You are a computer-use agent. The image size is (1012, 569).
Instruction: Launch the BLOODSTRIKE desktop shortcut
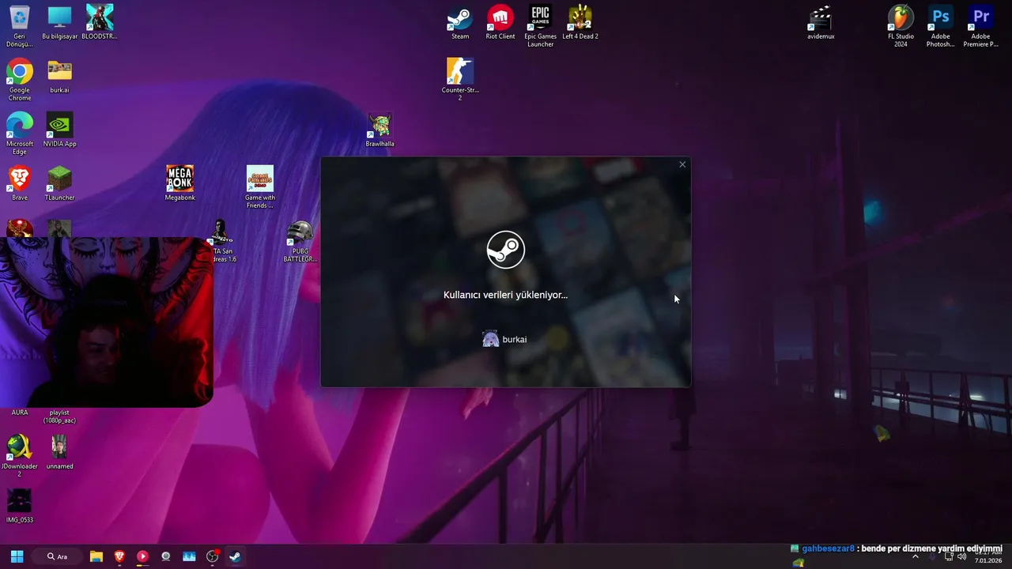pyautogui.click(x=100, y=22)
